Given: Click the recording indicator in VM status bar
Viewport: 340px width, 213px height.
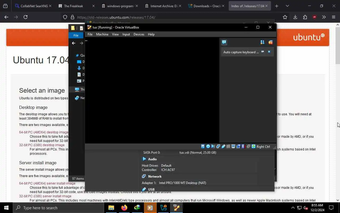Looking at the screenshot, I should click(x=238, y=146).
